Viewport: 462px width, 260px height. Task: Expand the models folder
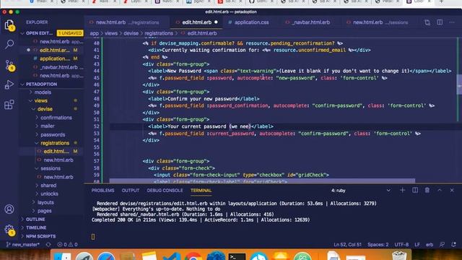(43, 92)
